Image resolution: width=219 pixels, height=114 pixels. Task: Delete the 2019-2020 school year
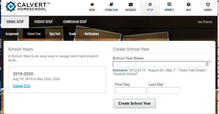point(18,86)
